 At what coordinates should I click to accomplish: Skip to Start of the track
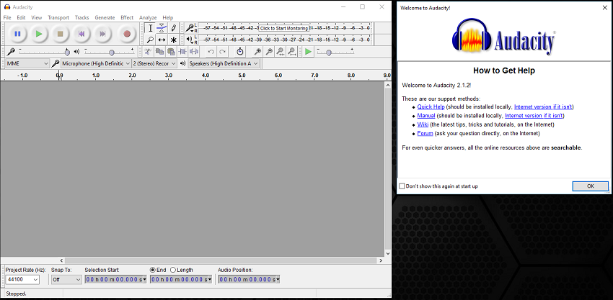[81, 34]
